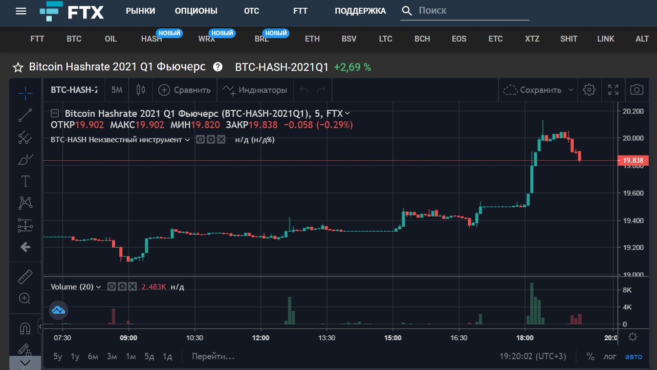Screen dimensions: 657x370
Task: Set the chart range to 5y
Action: tap(58, 356)
